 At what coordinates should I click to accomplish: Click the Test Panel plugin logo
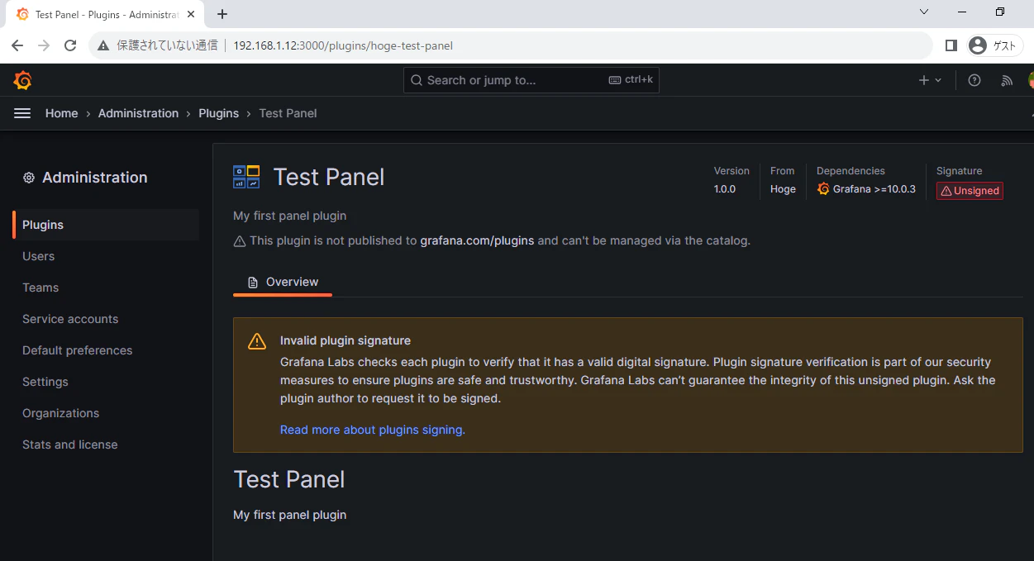pos(246,177)
